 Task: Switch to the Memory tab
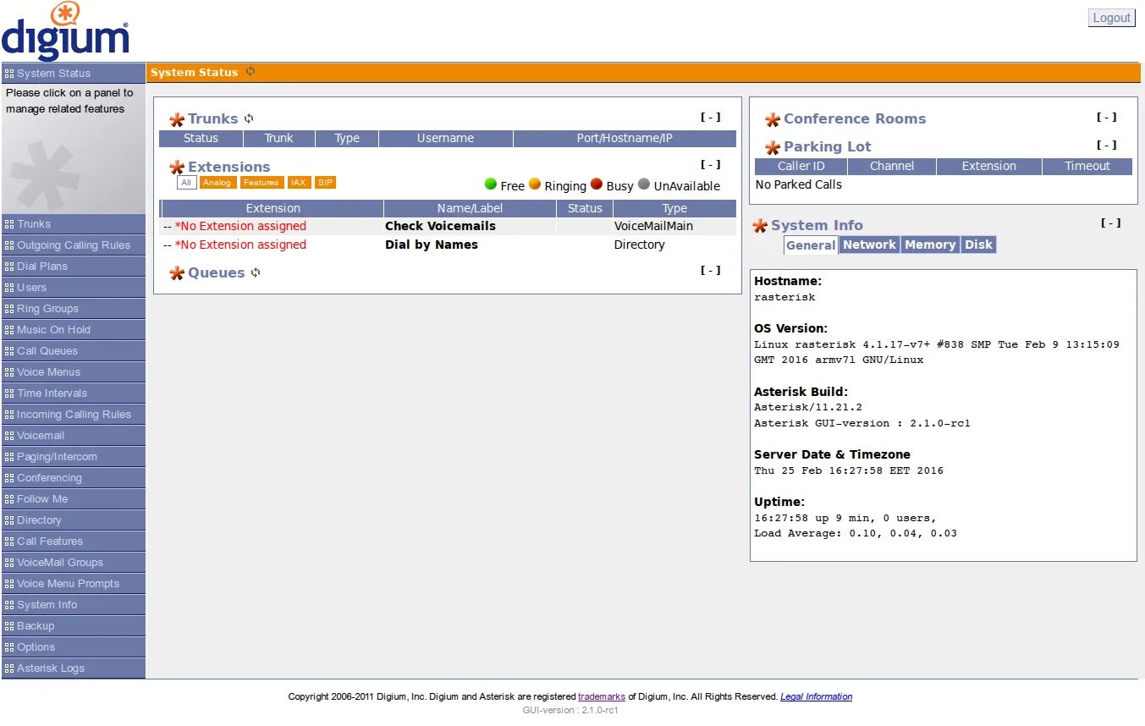pos(930,245)
